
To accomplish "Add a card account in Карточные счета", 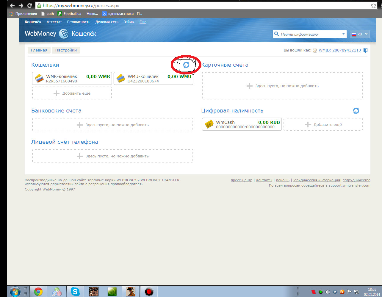I will click(x=282, y=86).
